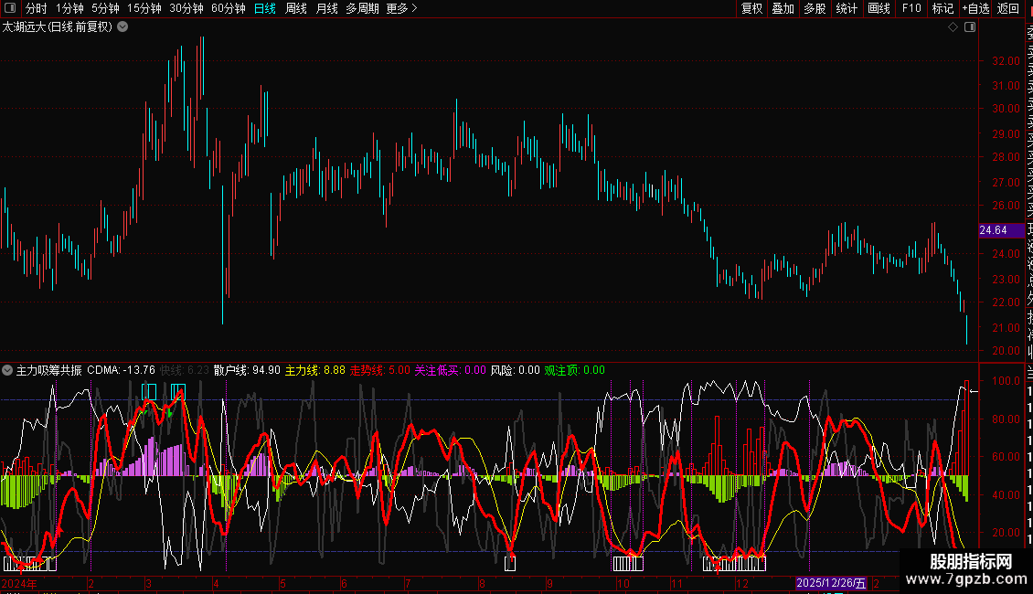Viewport: 1033px width, 594px height.
Task: Toggle the right side panel icon
Action: [970, 27]
